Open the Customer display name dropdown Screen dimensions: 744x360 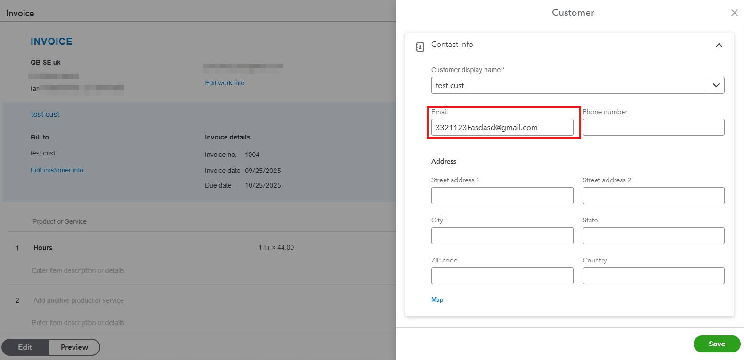point(716,85)
